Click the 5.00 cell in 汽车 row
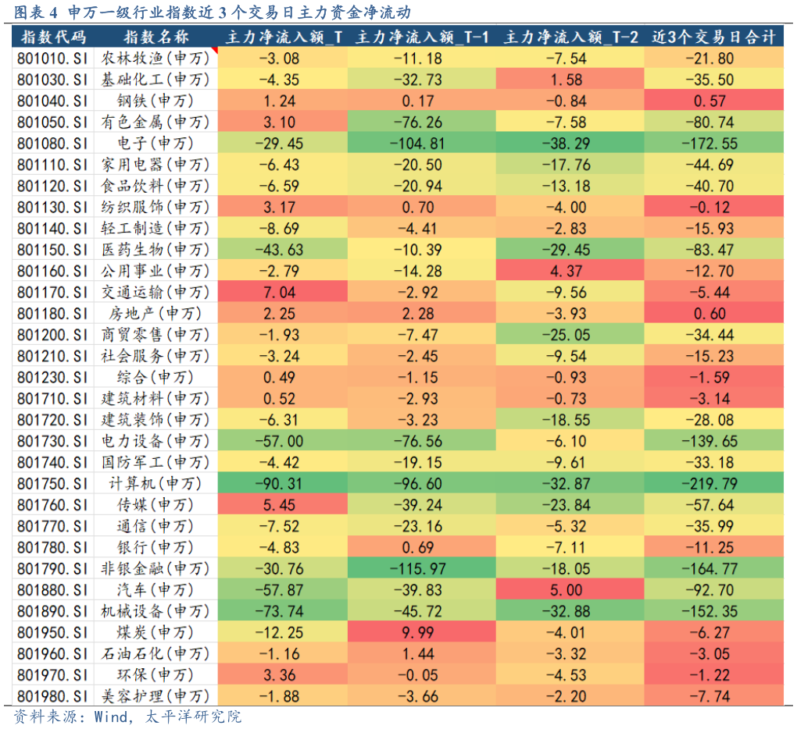 pos(570,589)
